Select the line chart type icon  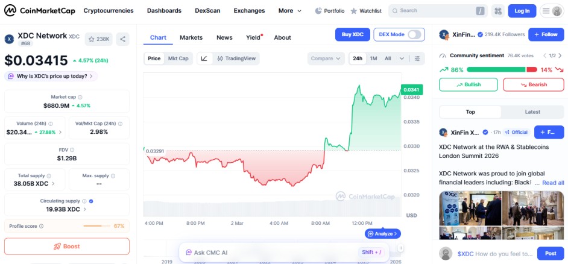pos(204,58)
